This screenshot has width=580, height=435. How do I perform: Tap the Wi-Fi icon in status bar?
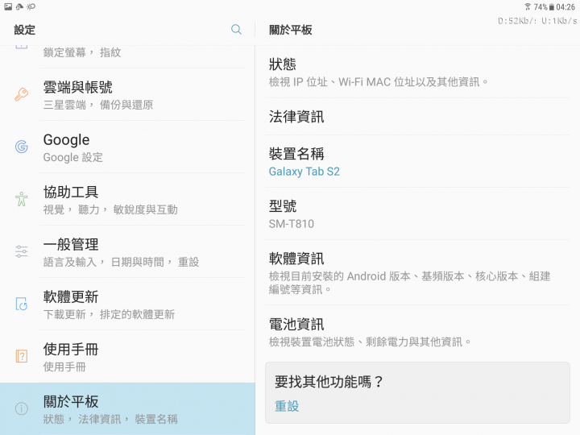click(x=528, y=6)
